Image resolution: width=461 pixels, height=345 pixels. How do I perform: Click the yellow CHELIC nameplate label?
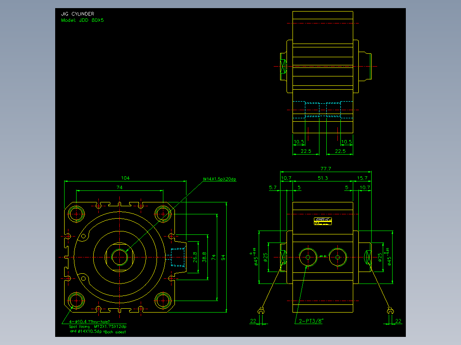[x=323, y=221]
